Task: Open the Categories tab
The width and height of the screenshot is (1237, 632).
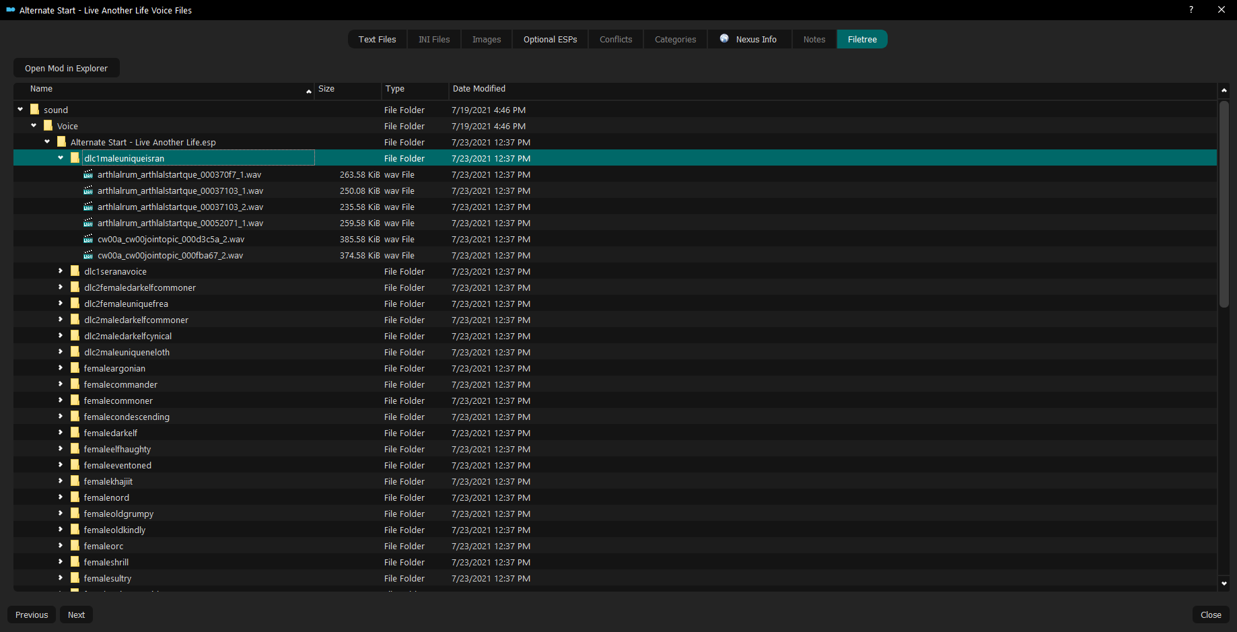Action: 675,39
